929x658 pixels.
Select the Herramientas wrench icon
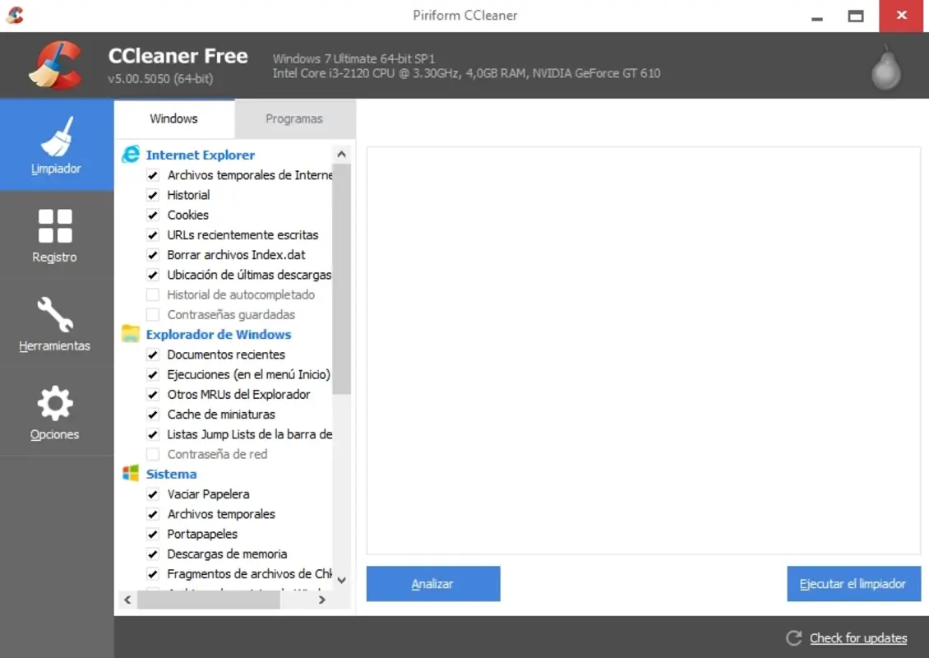(x=54, y=322)
